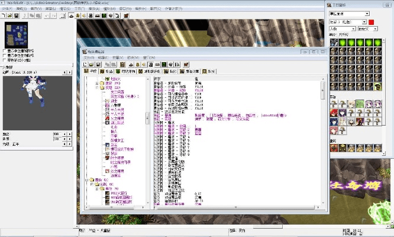Toggle the top checkbox under the minimap
The width and height of the screenshot is (394, 237).
tap(5, 51)
